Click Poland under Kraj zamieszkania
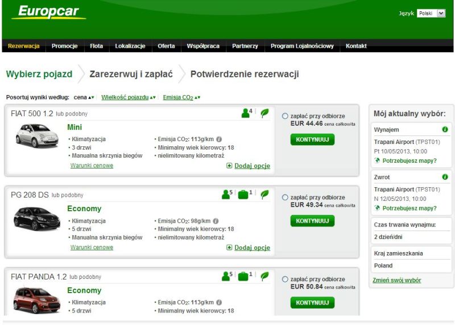 [x=383, y=265]
